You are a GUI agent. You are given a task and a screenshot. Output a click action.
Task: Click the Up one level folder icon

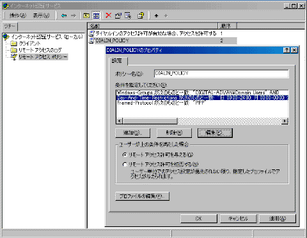86,15
